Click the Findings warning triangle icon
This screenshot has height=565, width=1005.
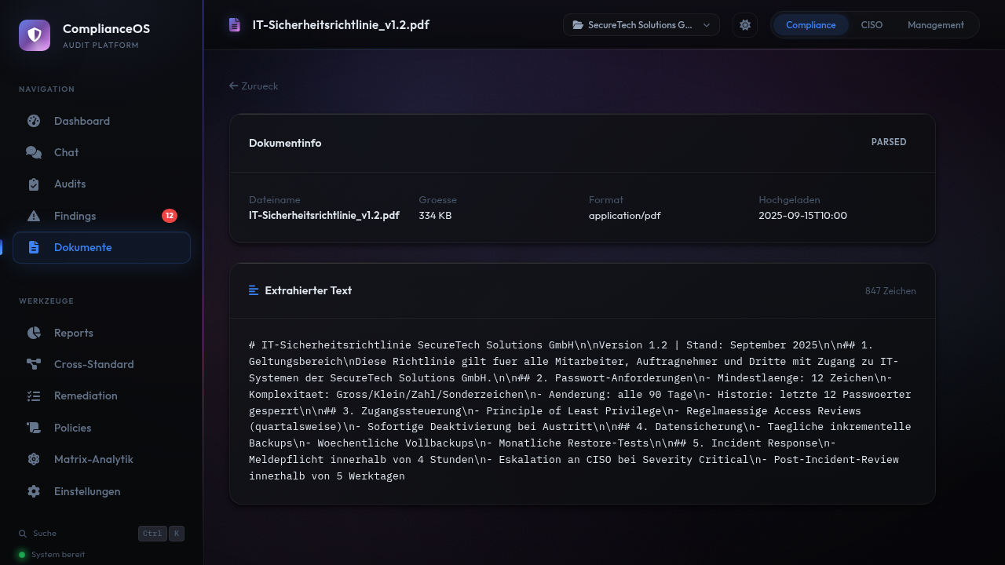point(34,216)
